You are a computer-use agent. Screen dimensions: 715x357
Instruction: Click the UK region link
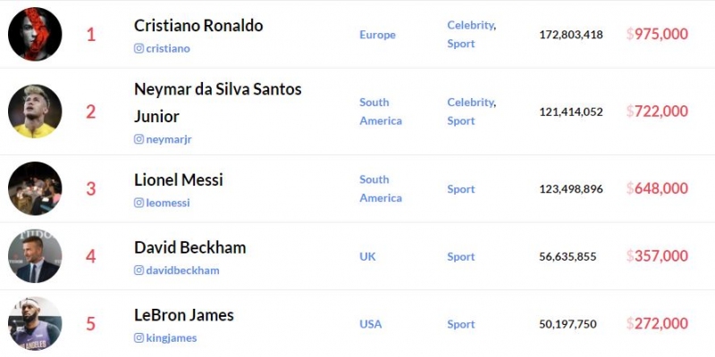click(367, 256)
